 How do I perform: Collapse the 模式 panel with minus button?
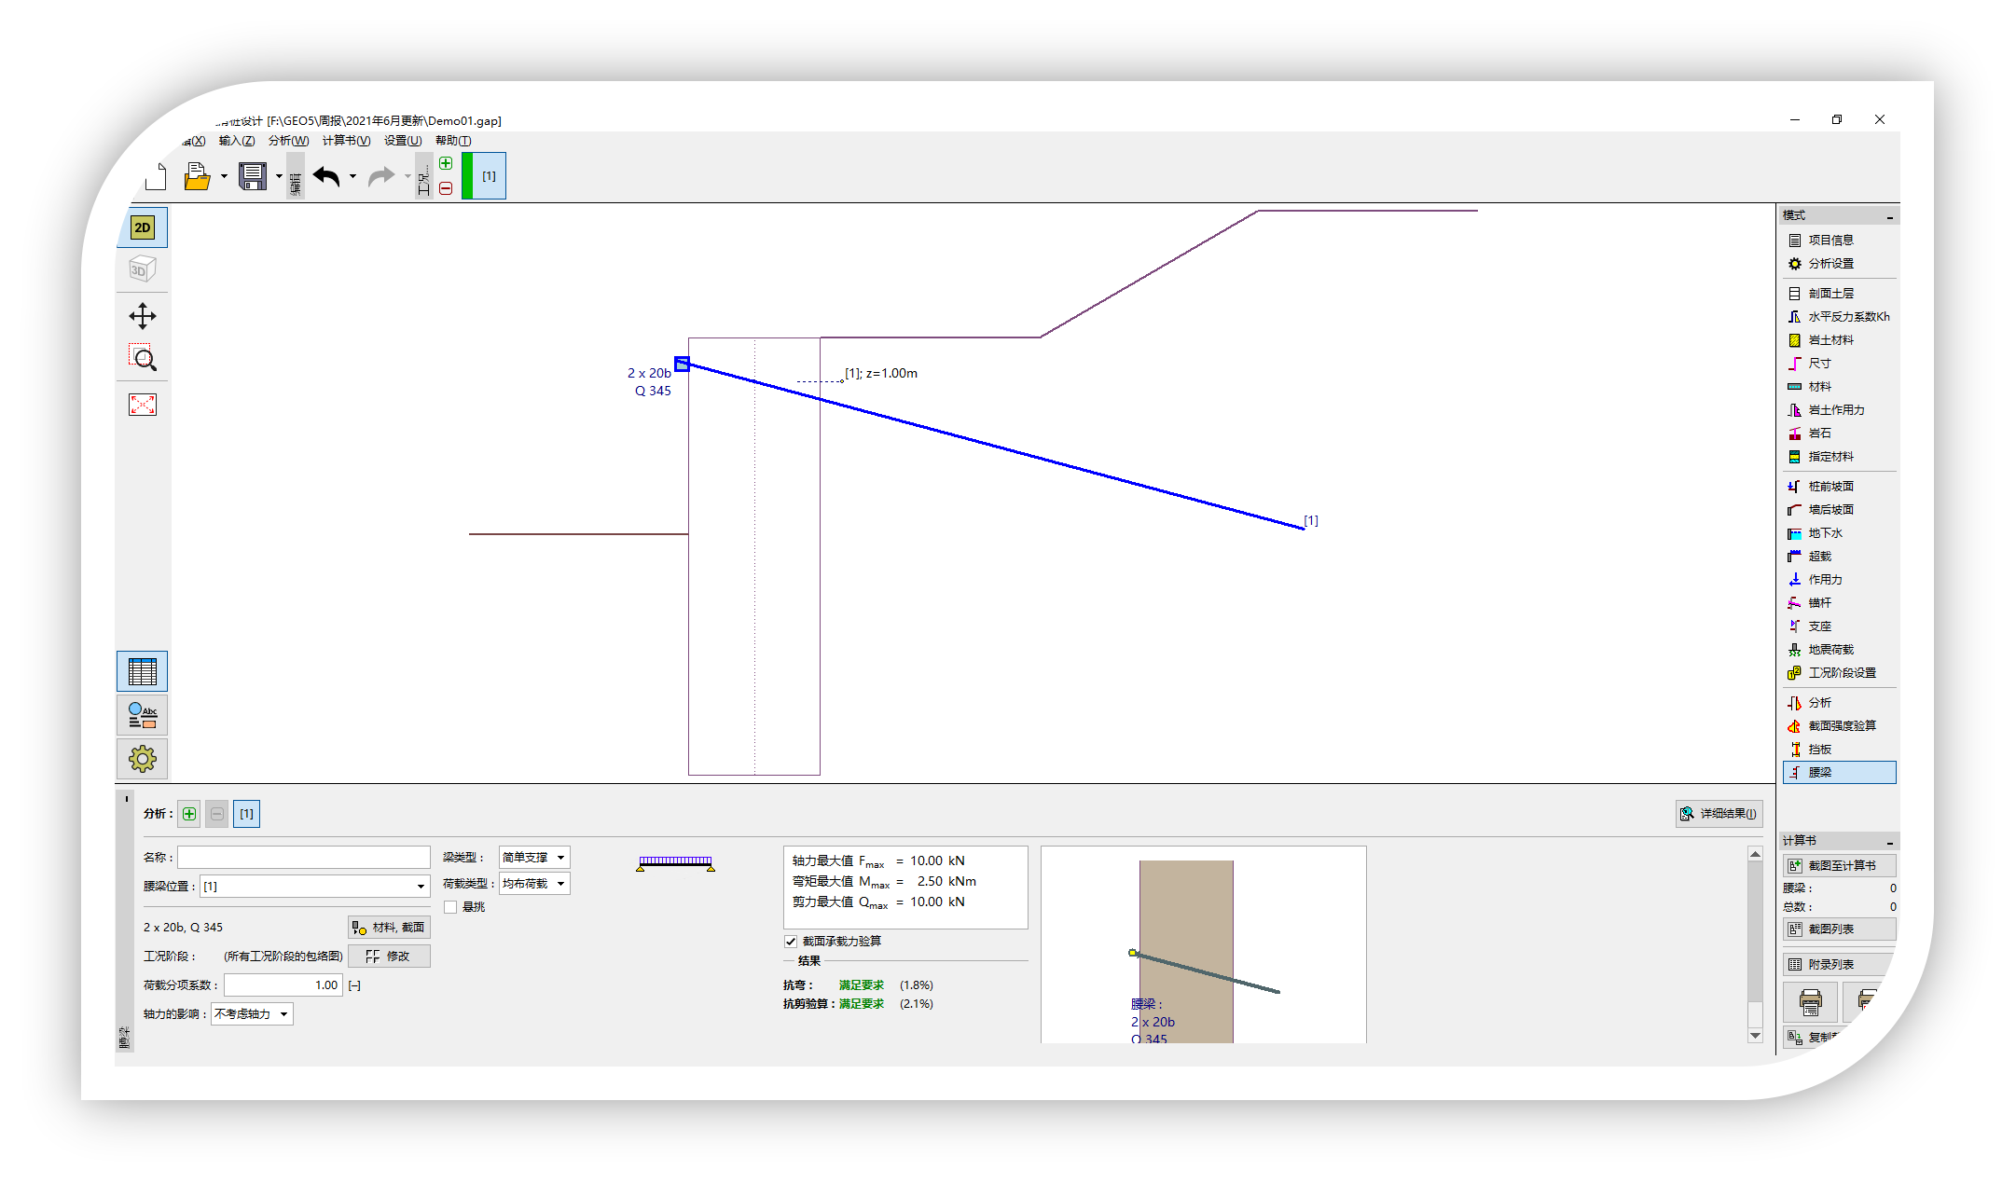pyautogui.click(x=1889, y=216)
